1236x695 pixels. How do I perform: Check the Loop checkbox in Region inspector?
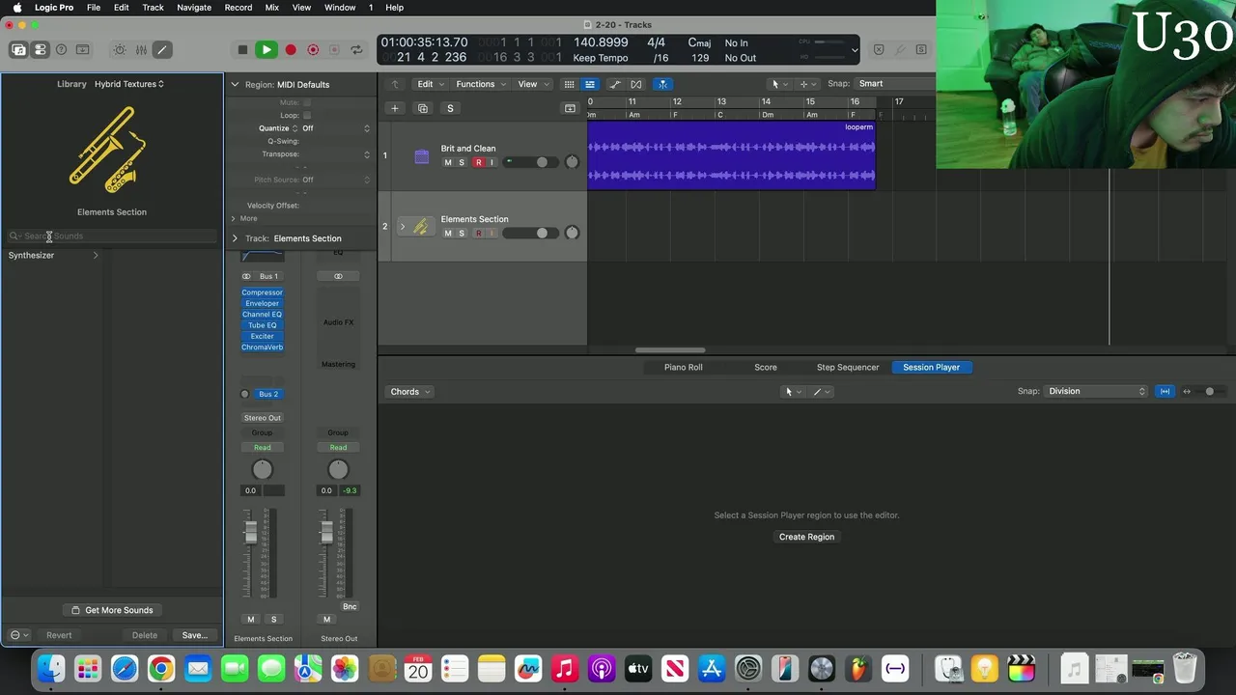pos(307,115)
